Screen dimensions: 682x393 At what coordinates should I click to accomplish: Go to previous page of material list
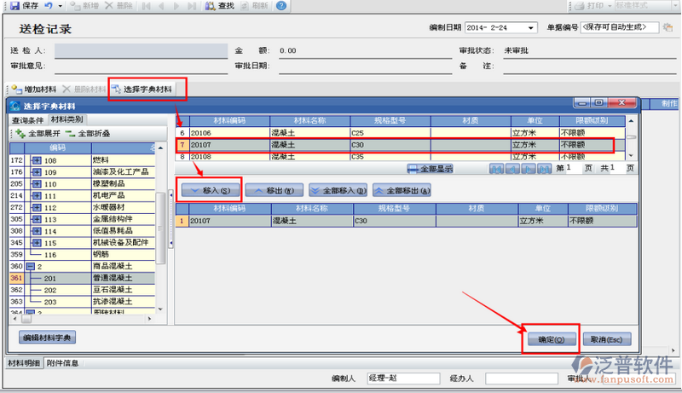512,169
